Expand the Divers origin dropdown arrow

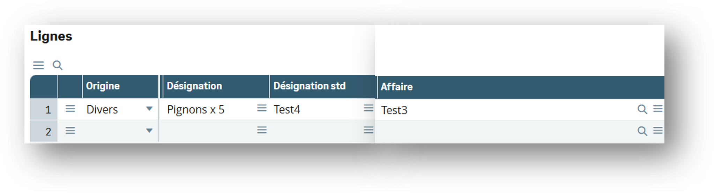coord(149,109)
